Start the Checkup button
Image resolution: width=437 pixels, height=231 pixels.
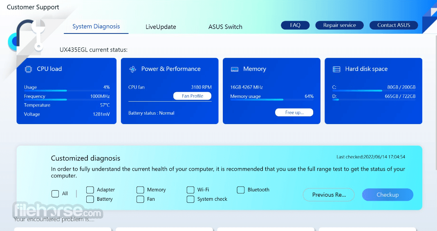[388, 195]
